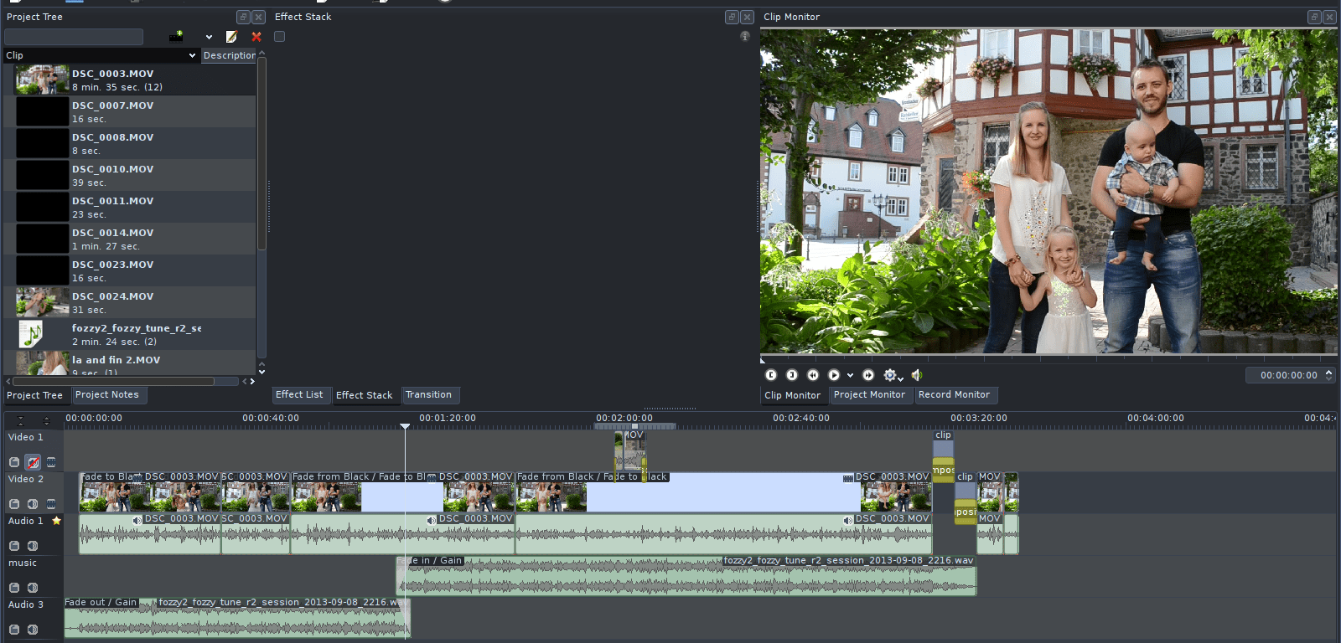The image size is (1341, 643).
Task: Delete clip using the red X icon
Action: pos(256,37)
